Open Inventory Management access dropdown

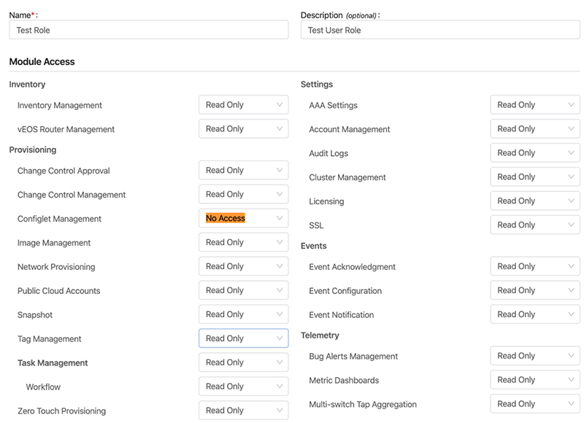(x=244, y=105)
